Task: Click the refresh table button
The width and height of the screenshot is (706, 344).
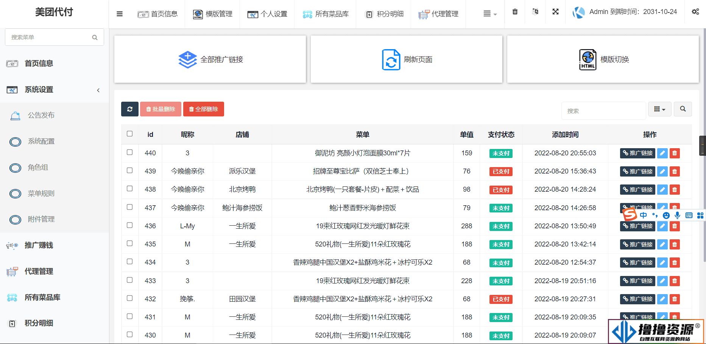Action: (x=130, y=109)
